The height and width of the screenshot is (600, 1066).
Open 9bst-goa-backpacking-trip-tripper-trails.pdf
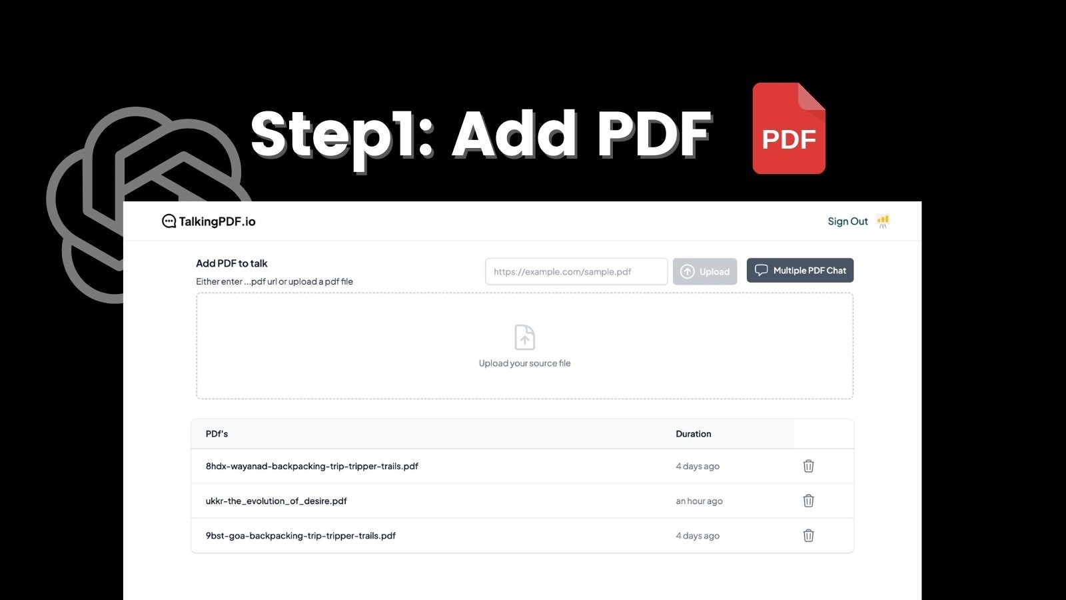pos(300,535)
